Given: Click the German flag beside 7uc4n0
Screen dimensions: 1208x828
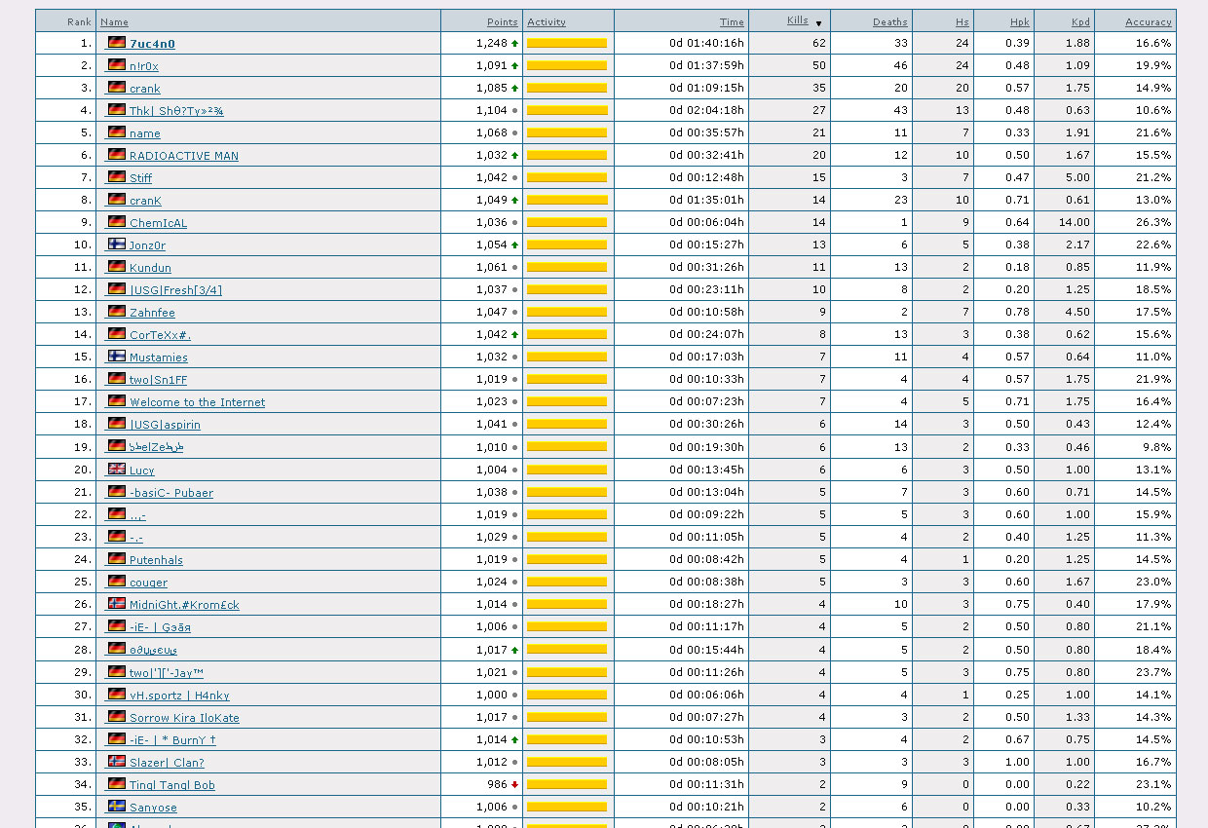Looking at the screenshot, I should tap(117, 43).
